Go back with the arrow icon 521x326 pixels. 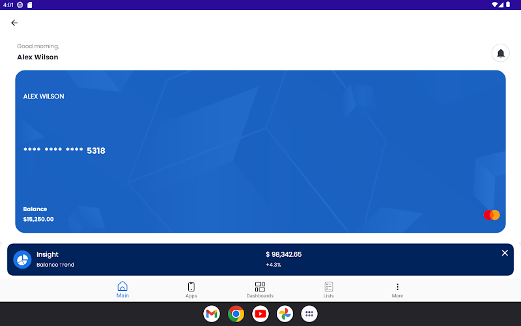(14, 23)
